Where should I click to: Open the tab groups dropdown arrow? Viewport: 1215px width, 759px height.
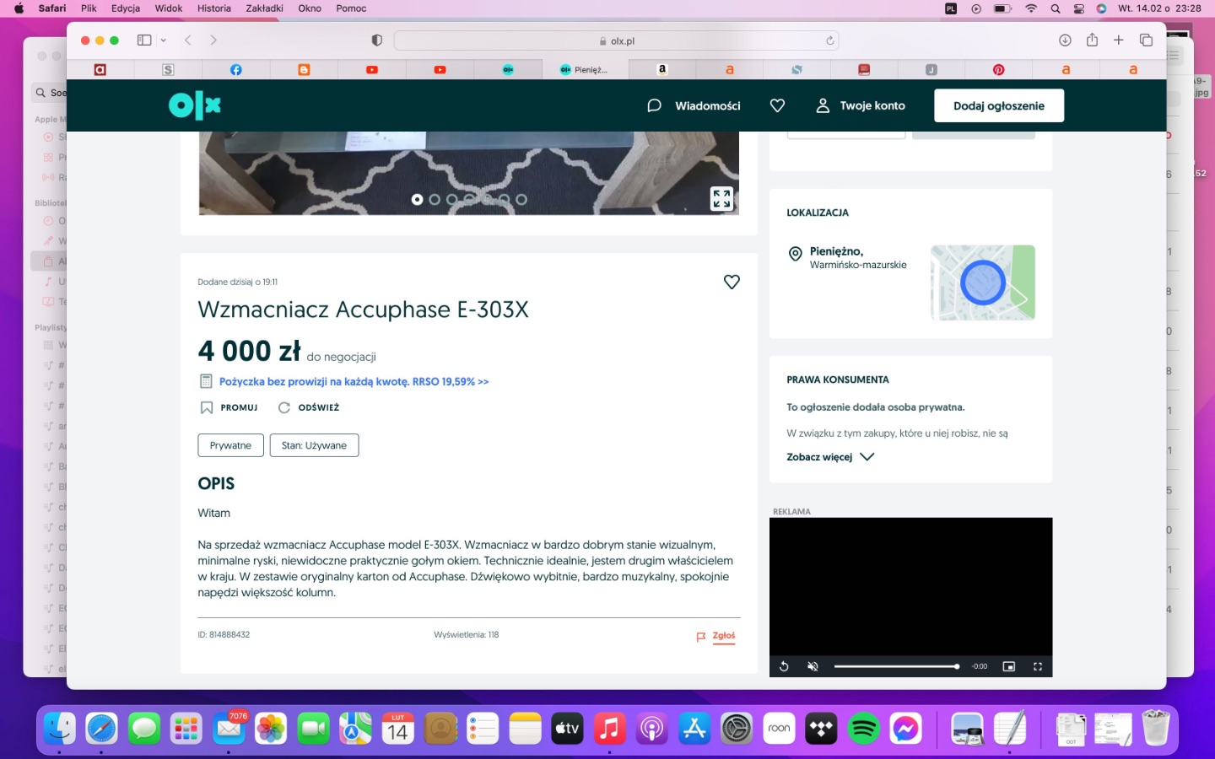click(x=164, y=40)
